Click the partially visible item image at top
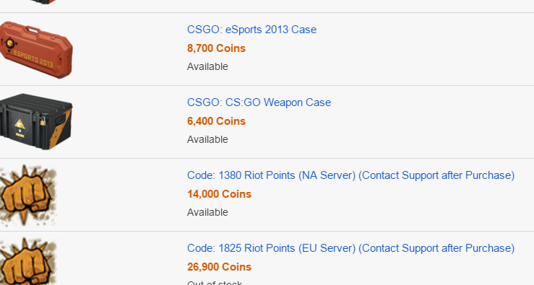534x285 pixels. [x=43, y=1]
